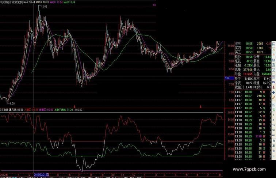Click the 涨幅 -1.21% value
The image size is (276, 178).
point(248,65)
